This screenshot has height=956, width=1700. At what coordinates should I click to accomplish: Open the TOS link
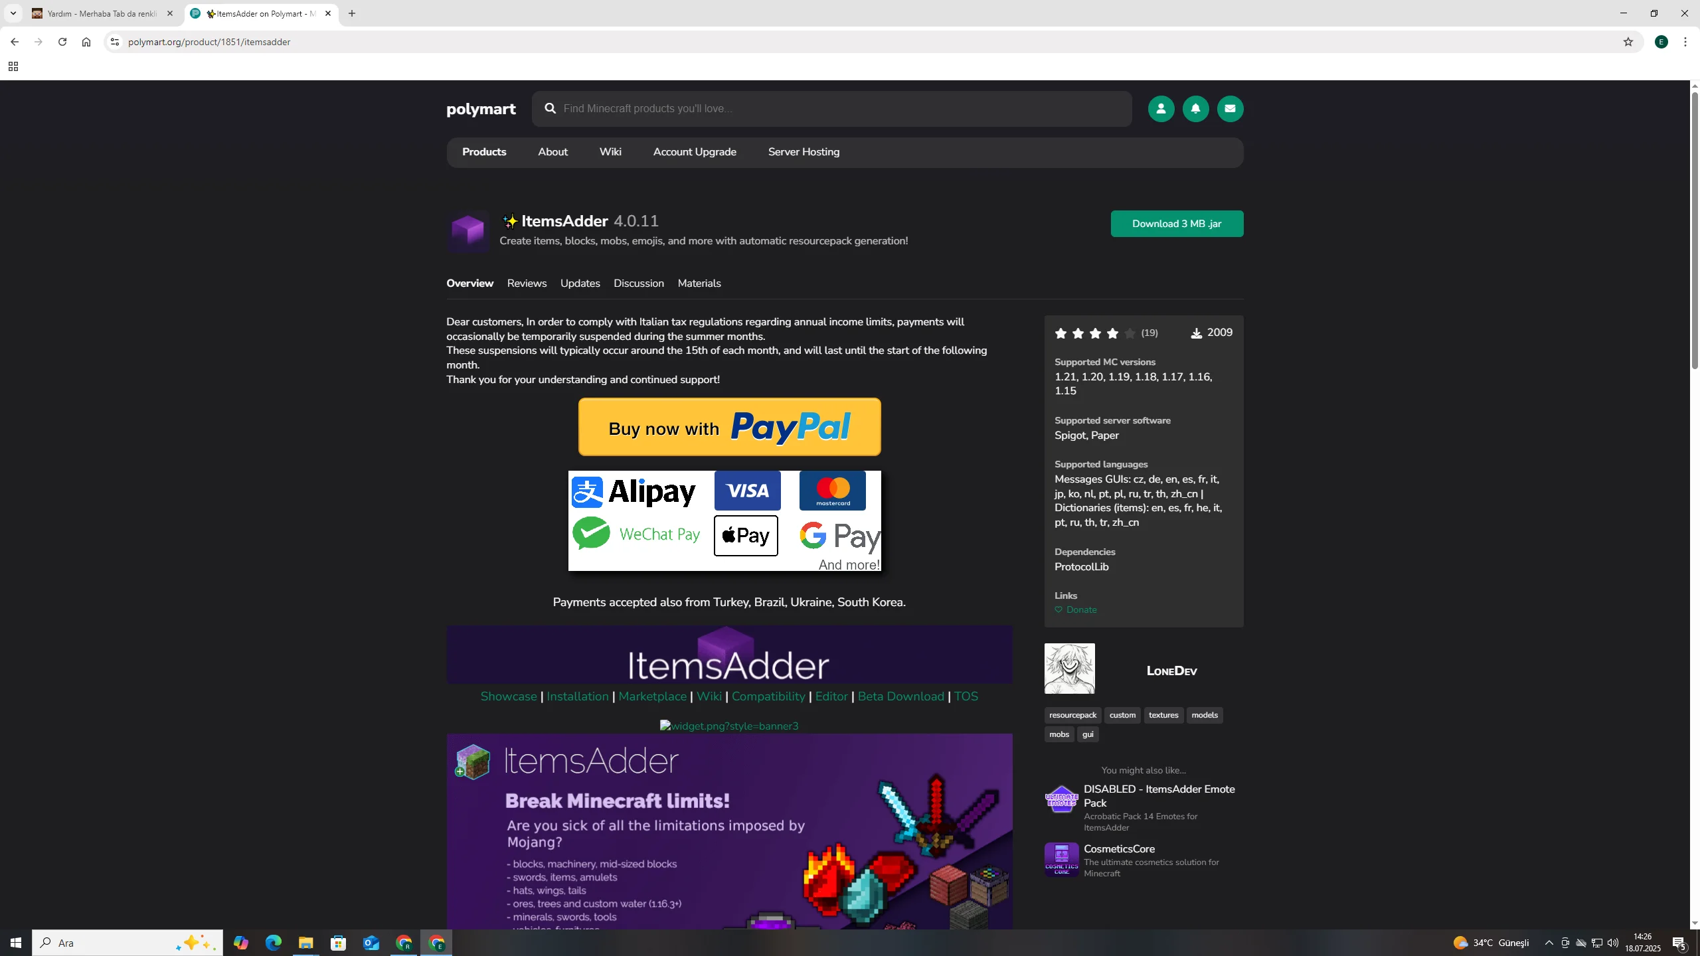pyautogui.click(x=966, y=696)
